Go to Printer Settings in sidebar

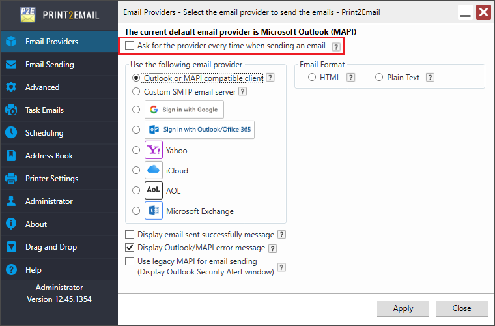[51, 179]
